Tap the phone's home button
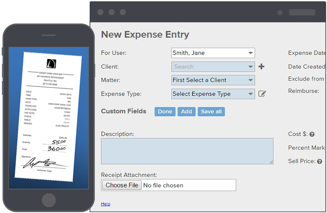 pyautogui.click(x=49, y=200)
